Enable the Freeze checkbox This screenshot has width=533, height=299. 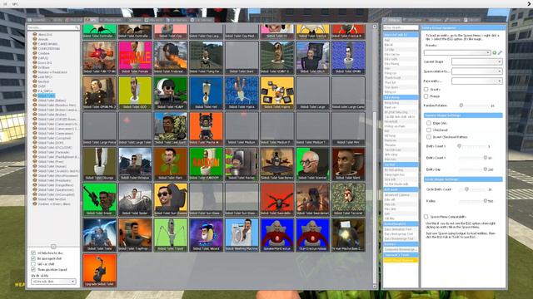pos(426,96)
